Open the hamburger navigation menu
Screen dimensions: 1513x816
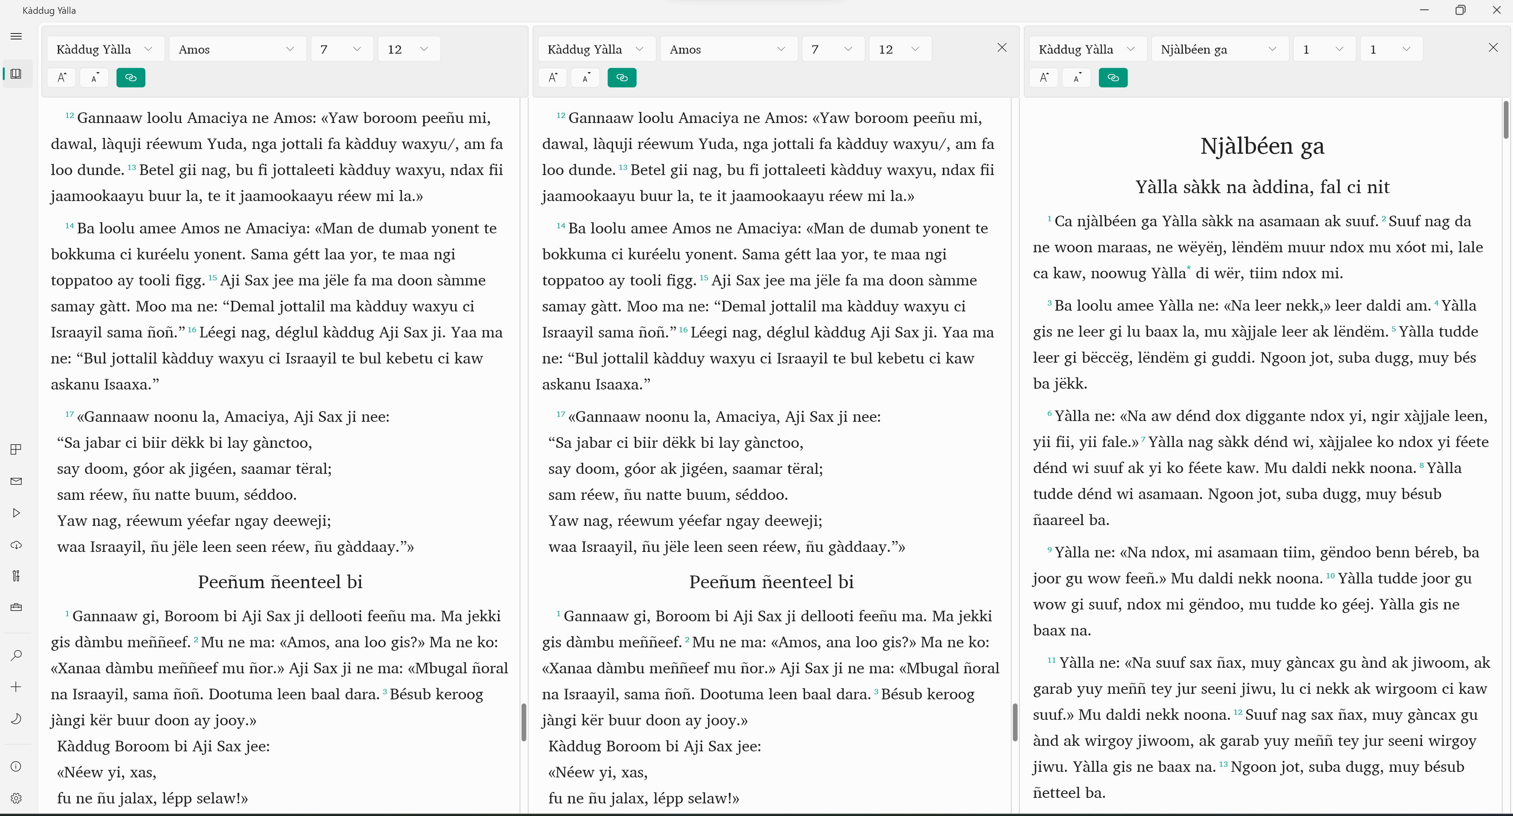pos(17,36)
